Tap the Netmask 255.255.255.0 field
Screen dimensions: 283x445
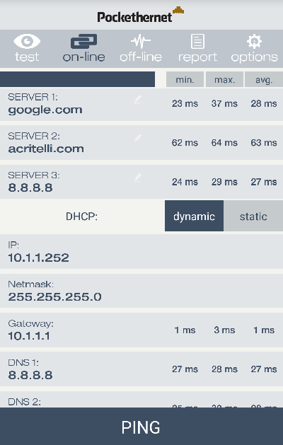141,291
